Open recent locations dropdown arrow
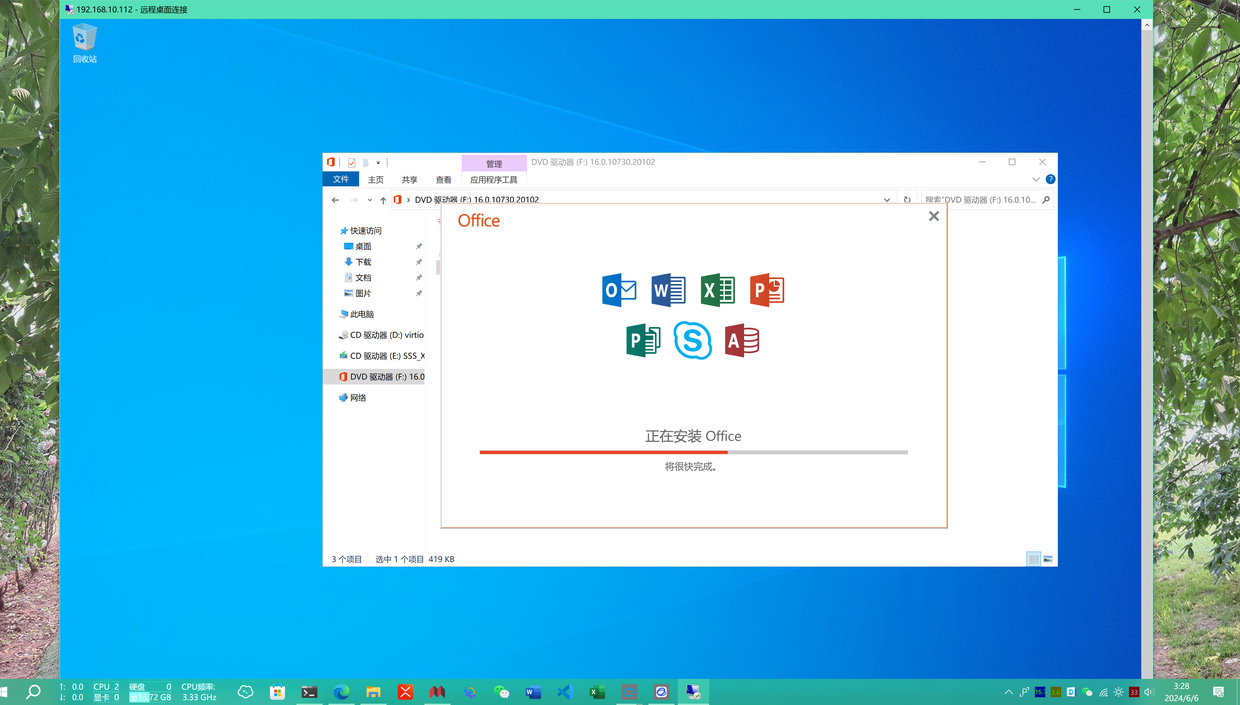 pyautogui.click(x=370, y=200)
